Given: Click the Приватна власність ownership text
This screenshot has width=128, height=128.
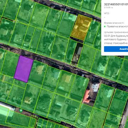Looking at the screenshot, I should click(x=117, y=26).
